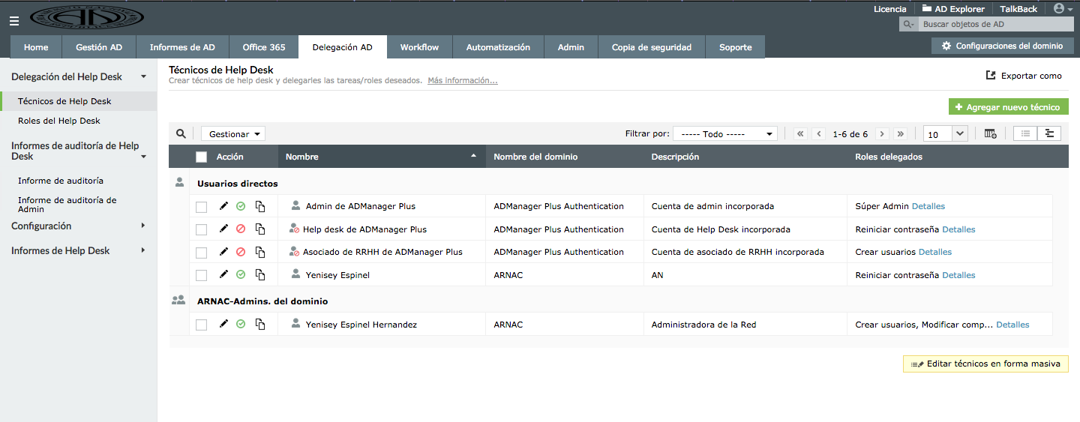1080x422 pixels.
Task: Open Filtrar por Todo dropdown
Action: 724,134
